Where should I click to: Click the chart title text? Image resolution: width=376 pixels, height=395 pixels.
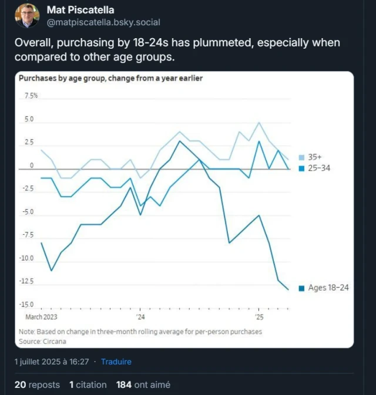point(110,78)
